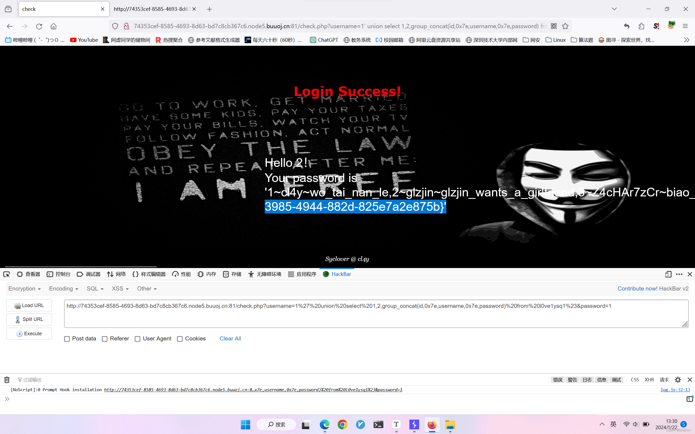Image resolution: width=695 pixels, height=434 pixels.
Task: Enable the User Agent checkbox
Action: pos(138,339)
